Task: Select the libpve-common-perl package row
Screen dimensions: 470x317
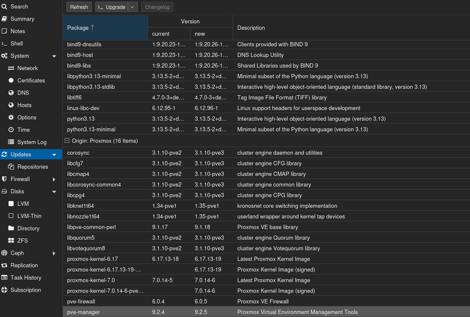Action: pos(266,227)
